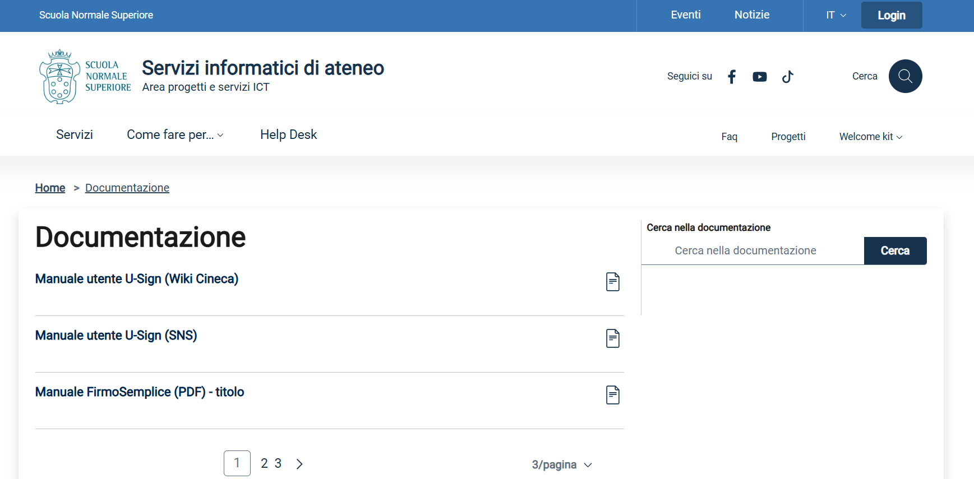The image size is (974, 479).
Task: Open the Facebook social icon
Action: (x=732, y=77)
